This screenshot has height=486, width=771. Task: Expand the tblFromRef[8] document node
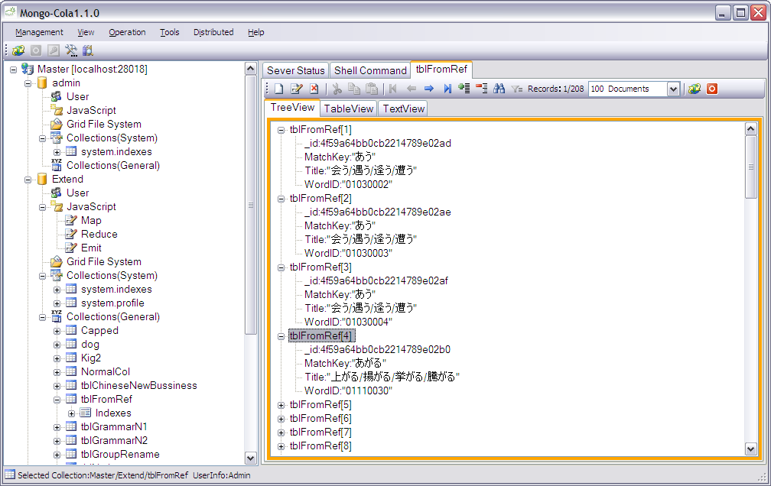(x=281, y=447)
